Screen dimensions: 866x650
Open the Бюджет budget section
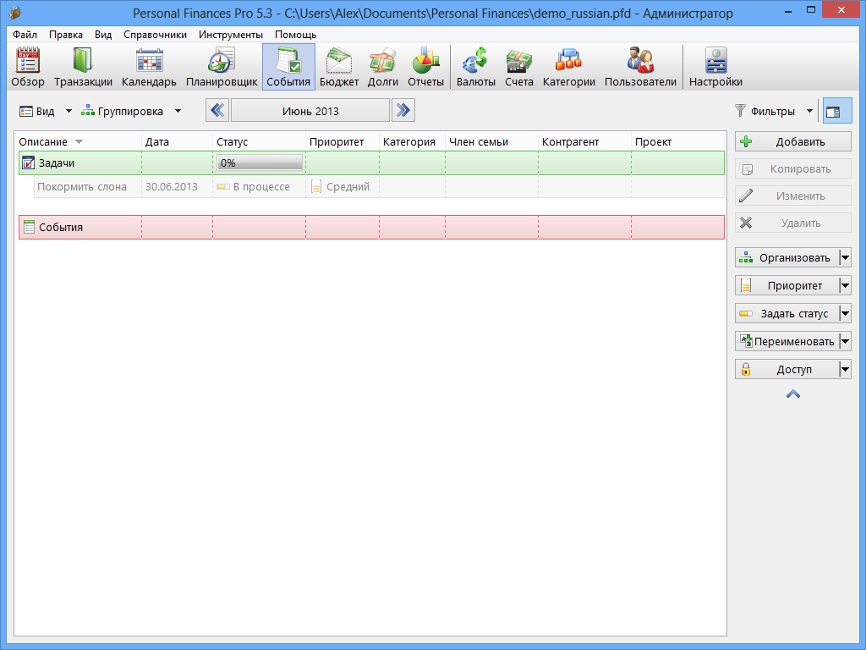338,67
